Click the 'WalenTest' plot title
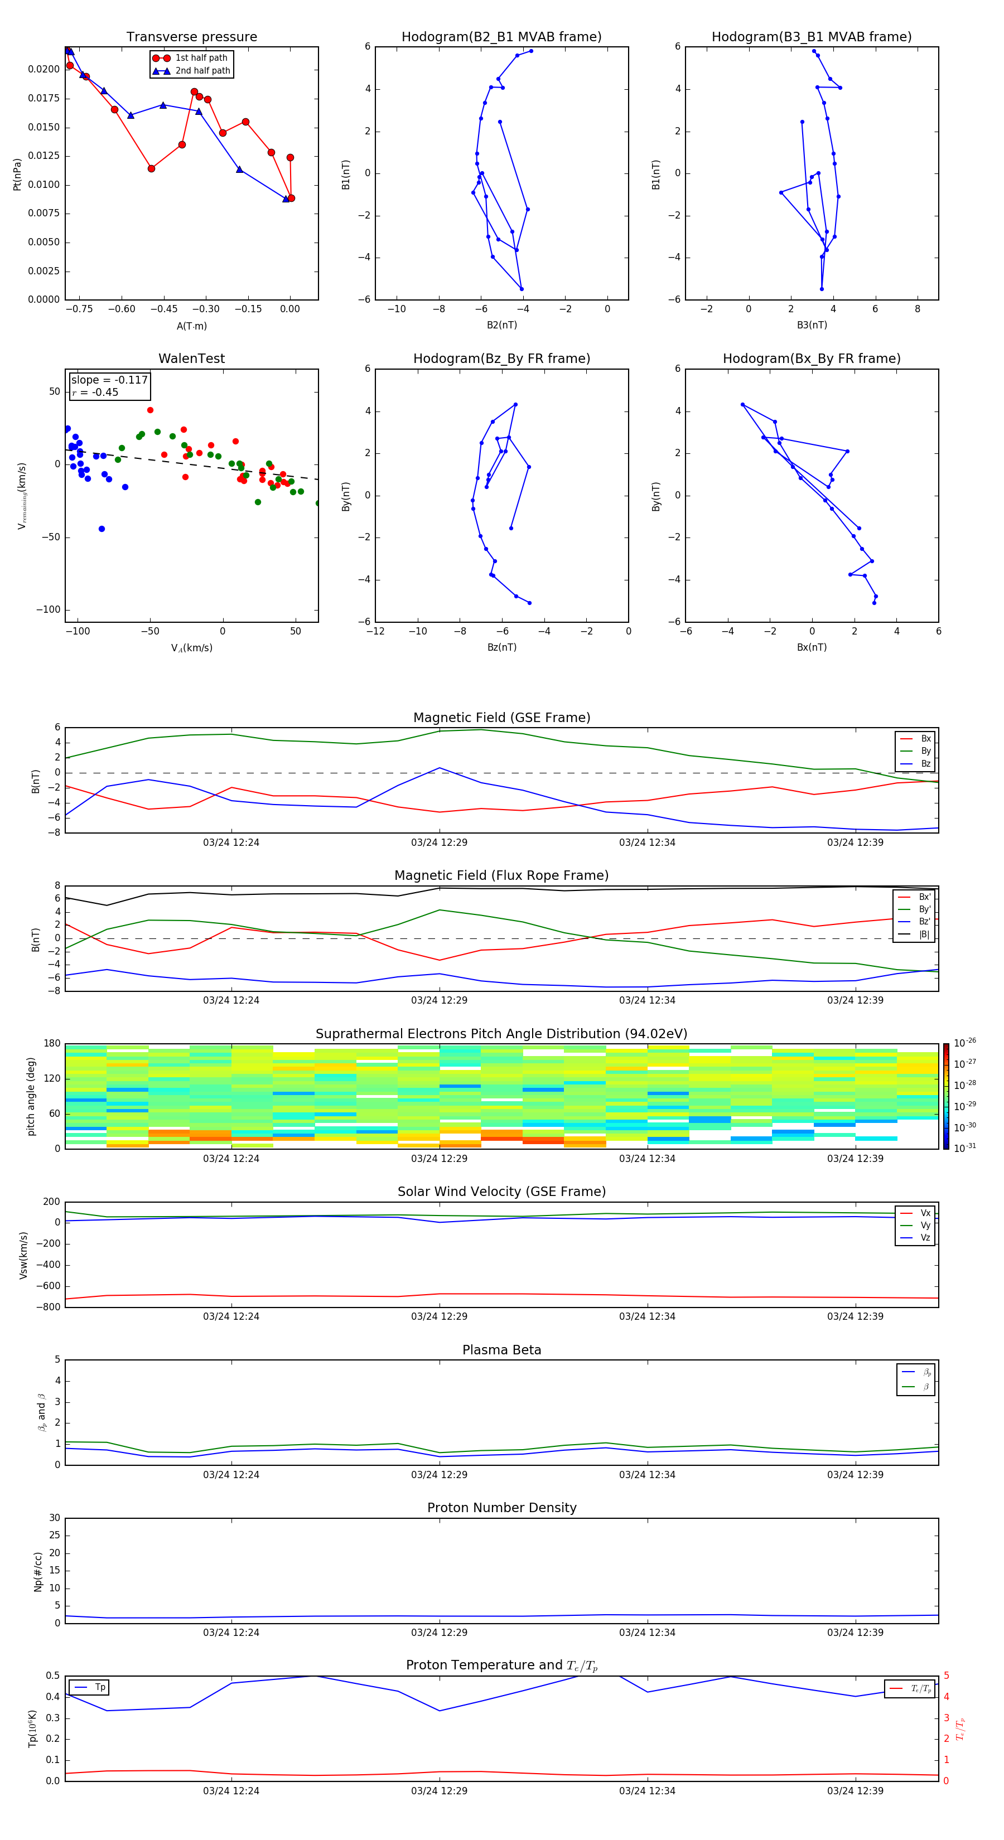 tap(191, 359)
